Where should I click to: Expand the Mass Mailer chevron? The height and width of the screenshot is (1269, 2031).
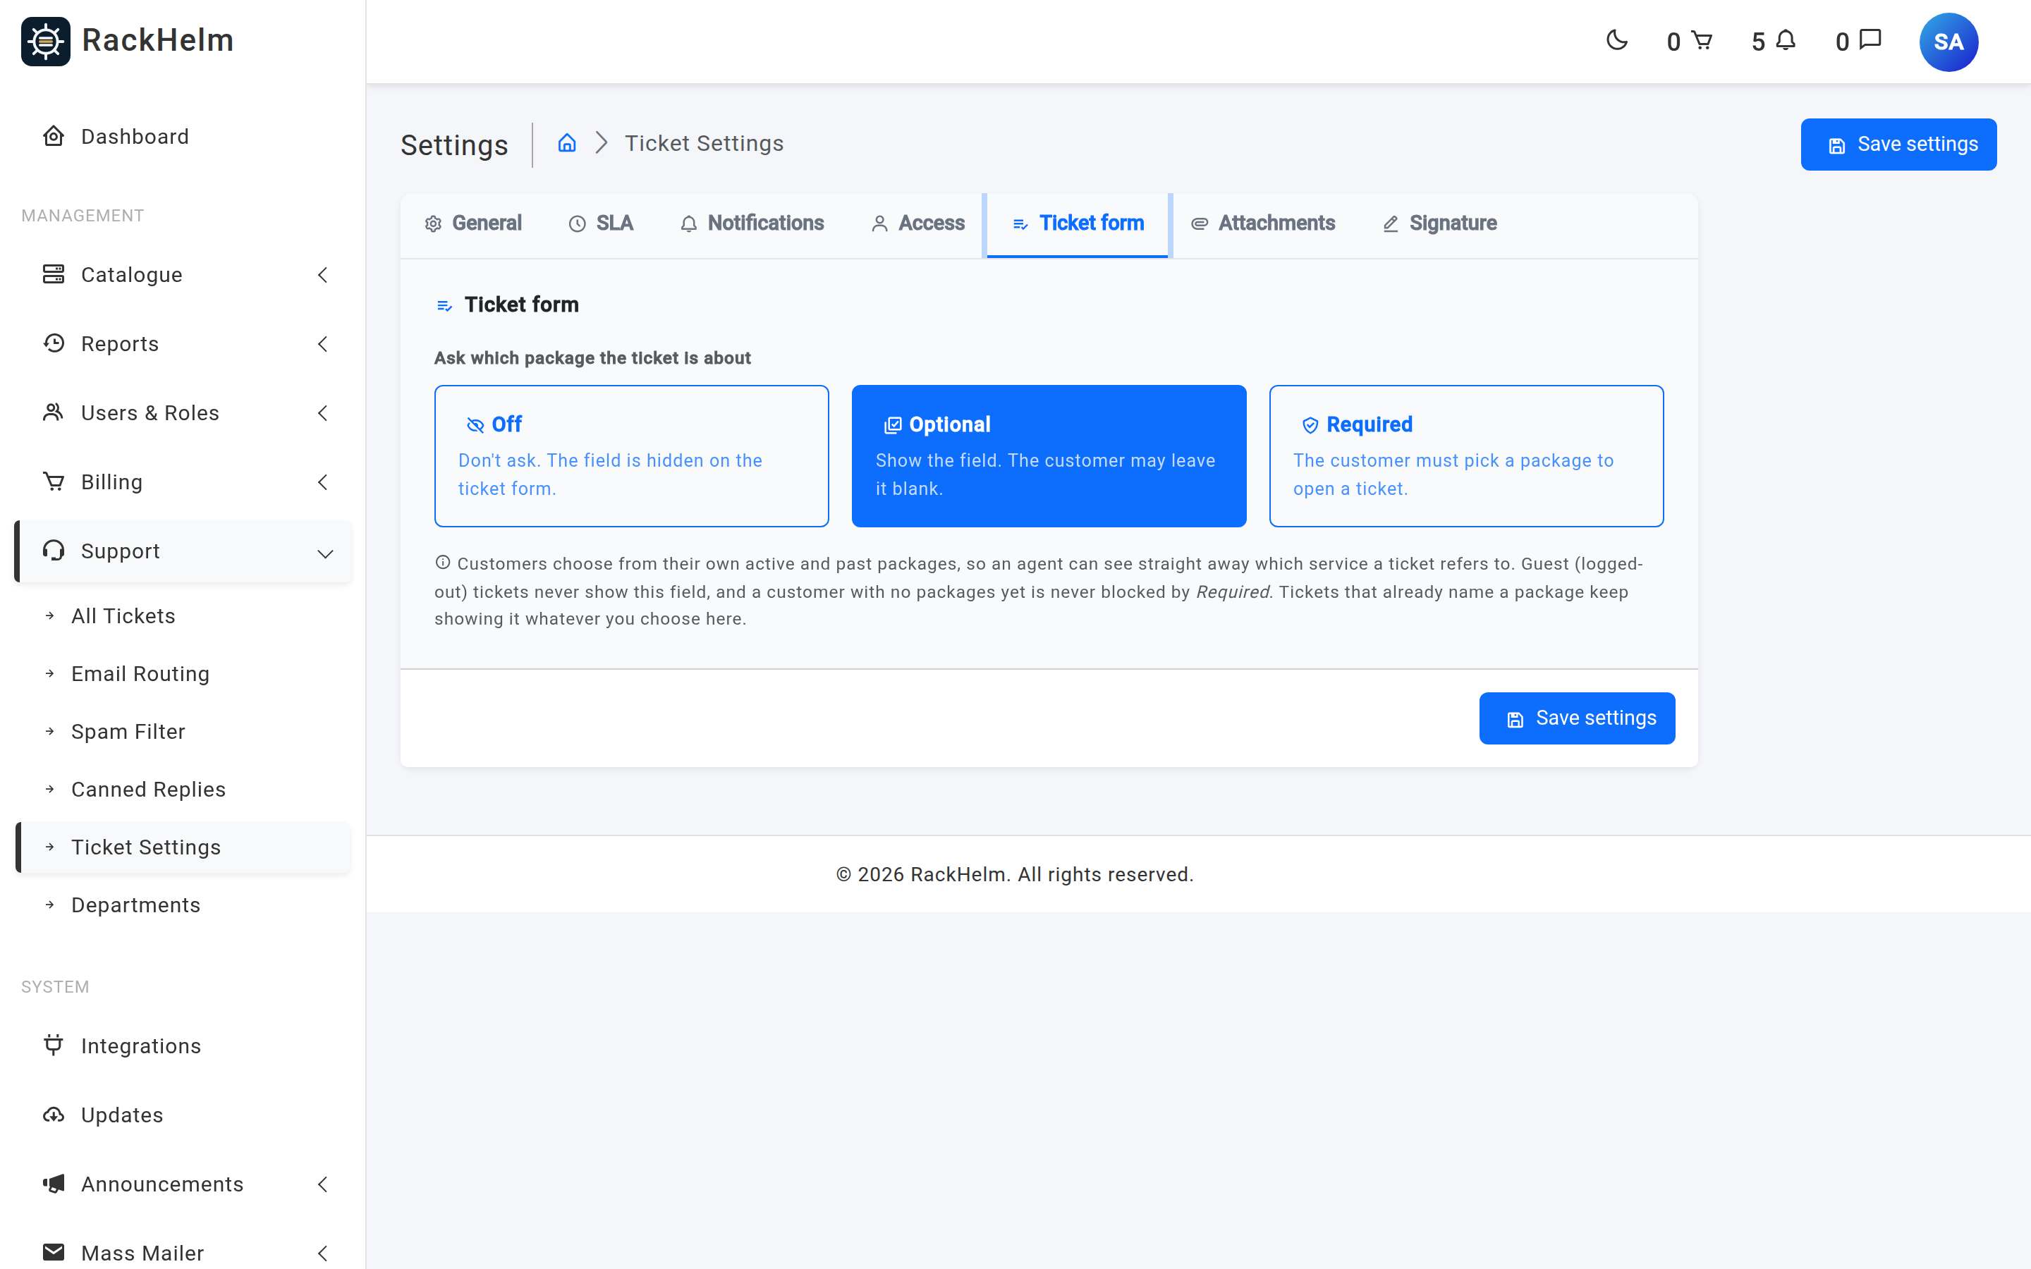point(323,1252)
